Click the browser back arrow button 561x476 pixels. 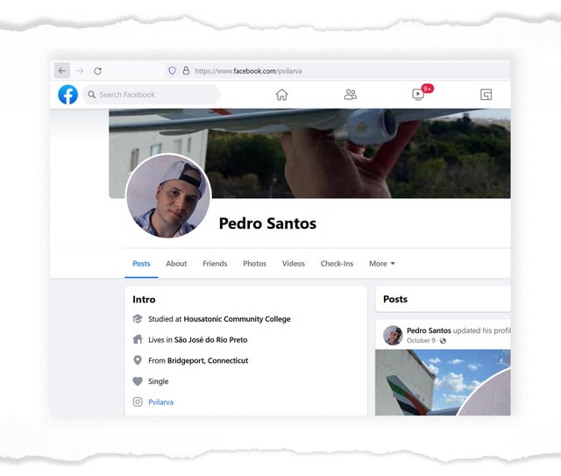[62, 71]
